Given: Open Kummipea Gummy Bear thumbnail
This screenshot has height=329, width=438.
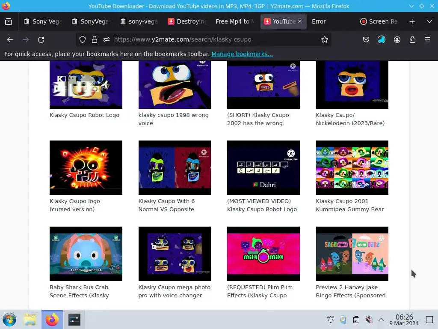Looking at the screenshot, I should click(x=352, y=167).
